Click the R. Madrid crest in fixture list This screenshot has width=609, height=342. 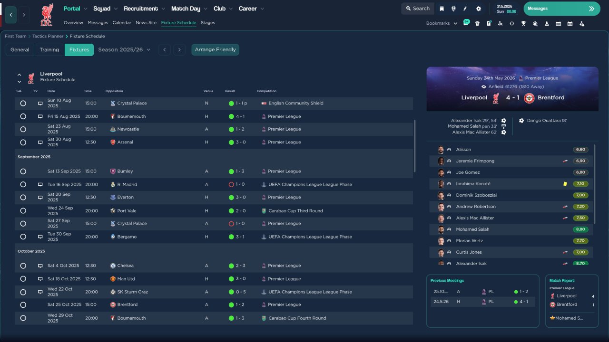112,184
